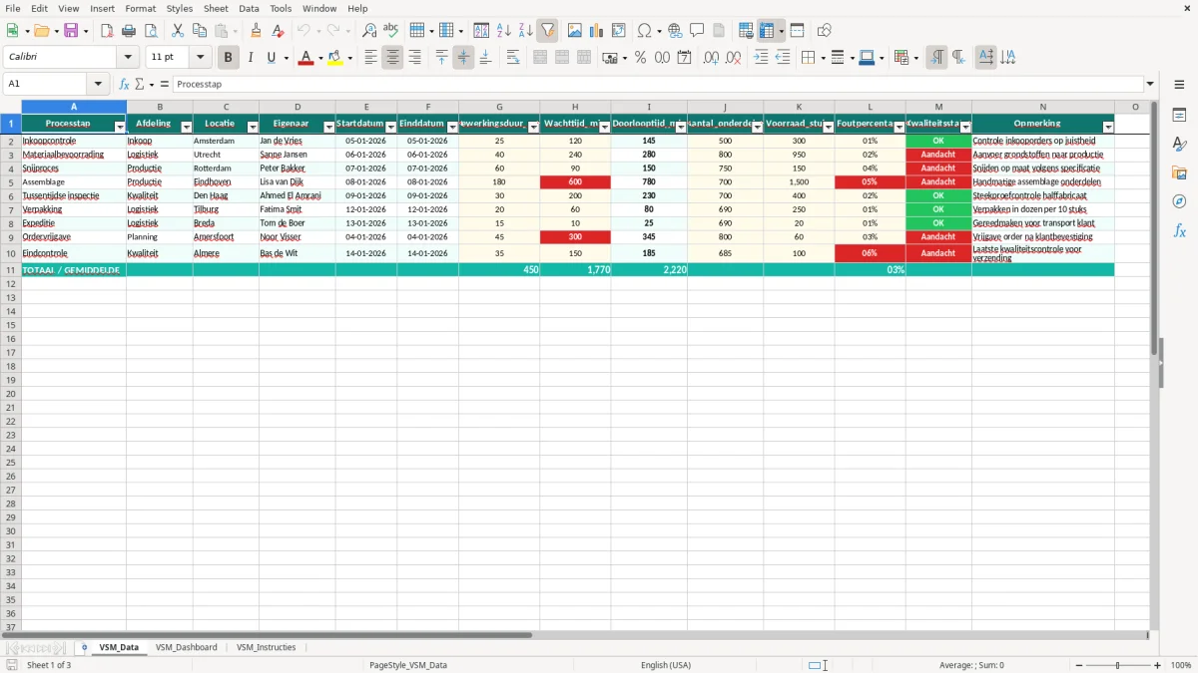
Task: Toggle Print Preview
Action: tap(151, 31)
